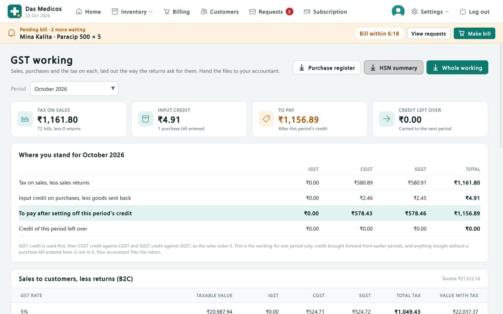
Task: Click the SGST value ₹578.46
Action: (415, 214)
